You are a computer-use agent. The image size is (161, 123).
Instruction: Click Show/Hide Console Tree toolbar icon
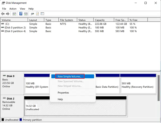pos(14,14)
